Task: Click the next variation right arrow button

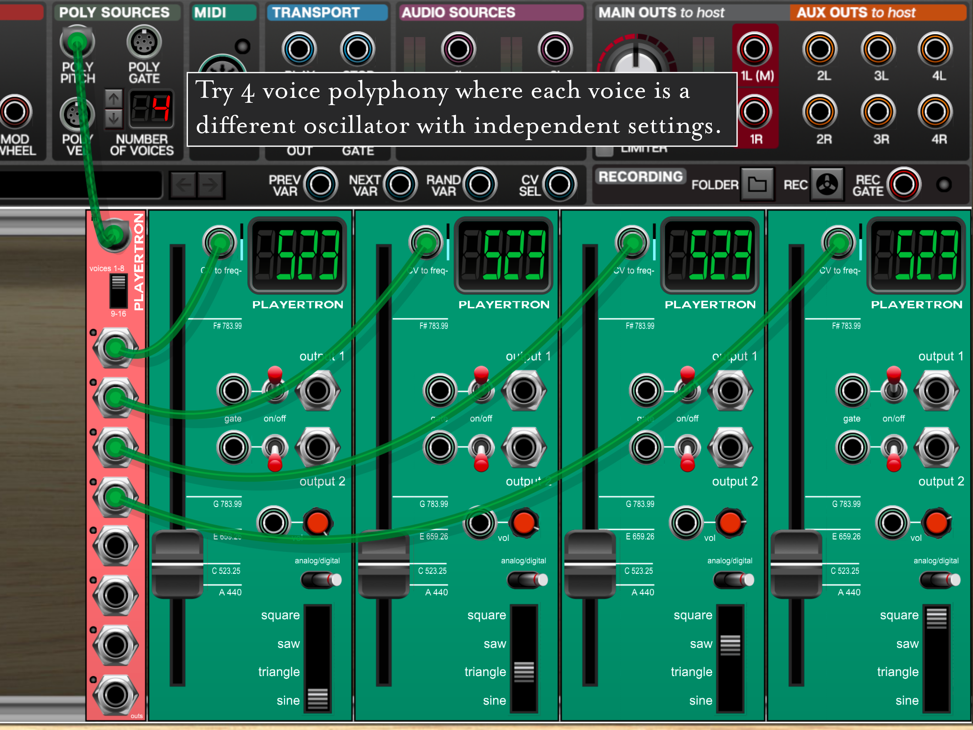Action: 211,185
